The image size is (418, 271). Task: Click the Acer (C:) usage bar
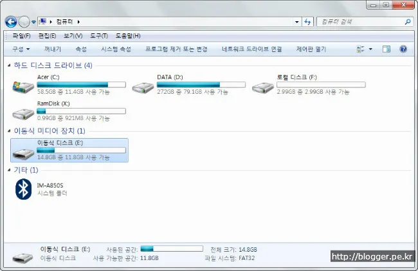point(81,85)
